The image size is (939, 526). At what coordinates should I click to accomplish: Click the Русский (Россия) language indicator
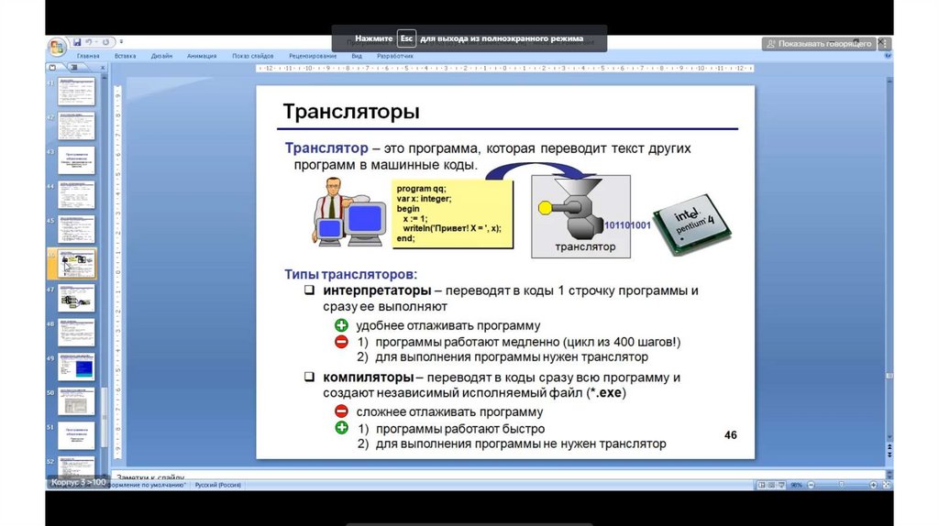click(x=216, y=484)
